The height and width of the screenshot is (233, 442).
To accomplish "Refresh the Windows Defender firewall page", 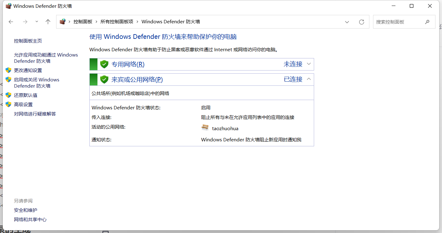I will pos(361,22).
